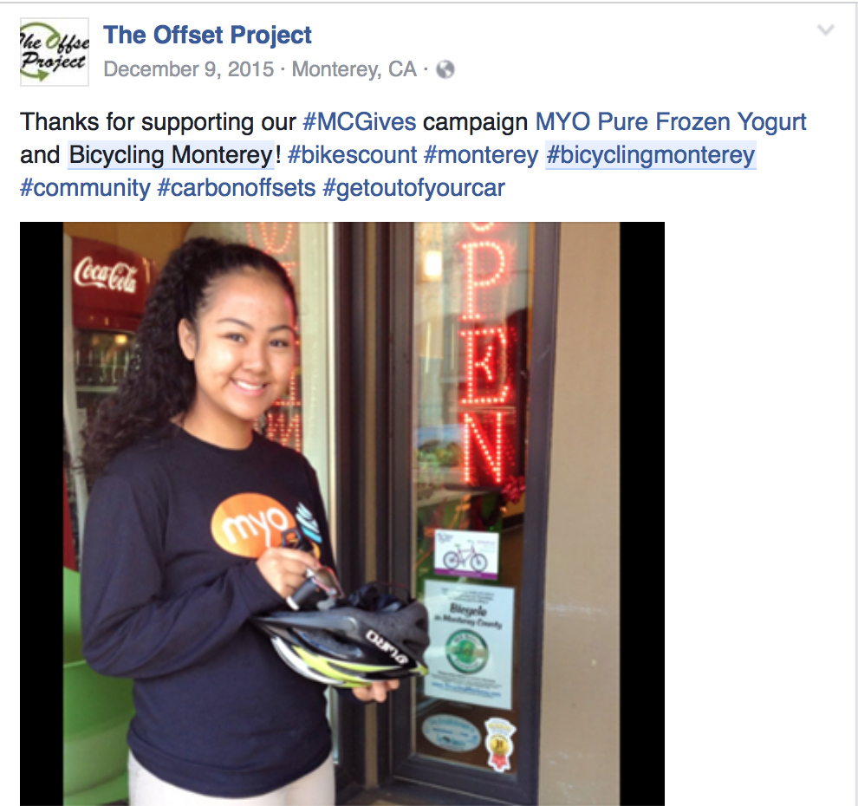Image resolution: width=858 pixels, height=806 pixels.
Task: Open The Offset Project page name link
Action: click(x=207, y=35)
